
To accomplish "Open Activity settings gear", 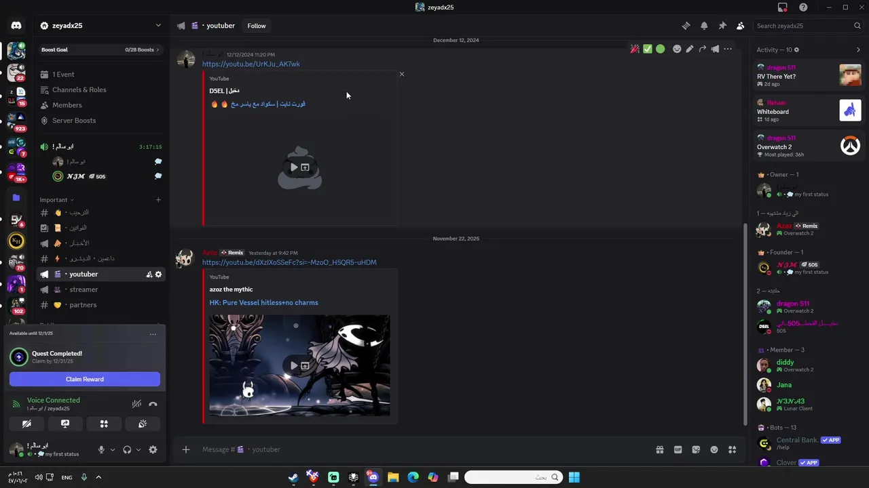I will (797, 49).
